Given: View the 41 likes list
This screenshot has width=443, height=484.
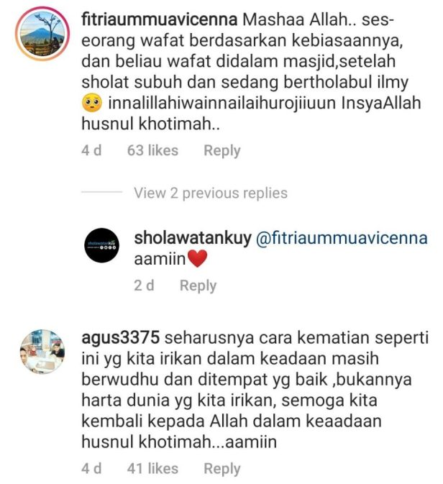Looking at the screenshot, I should [x=152, y=468].
